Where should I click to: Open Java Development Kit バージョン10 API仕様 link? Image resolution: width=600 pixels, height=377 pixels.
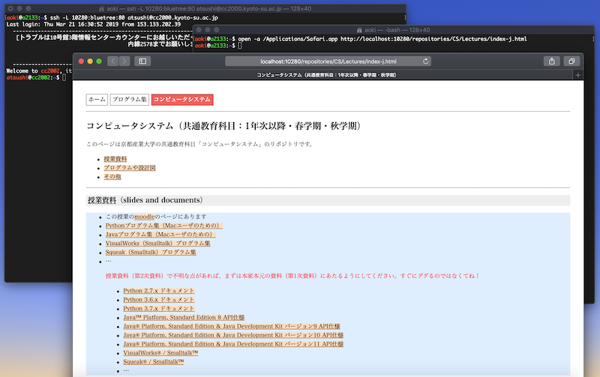click(x=233, y=335)
